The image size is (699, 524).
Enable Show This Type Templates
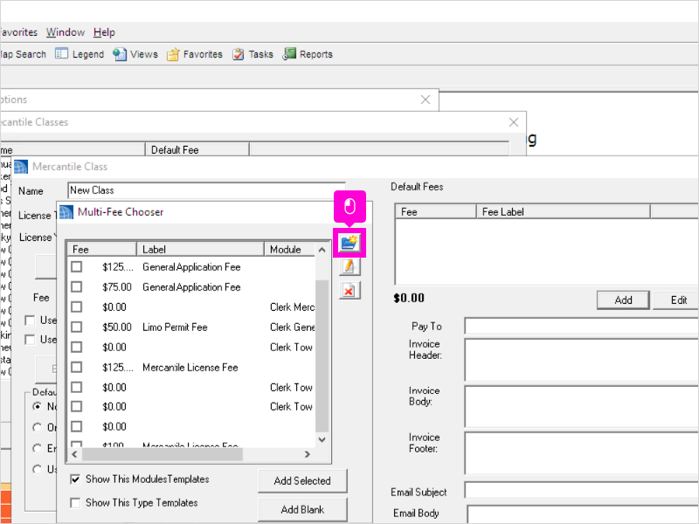coord(75,503)
